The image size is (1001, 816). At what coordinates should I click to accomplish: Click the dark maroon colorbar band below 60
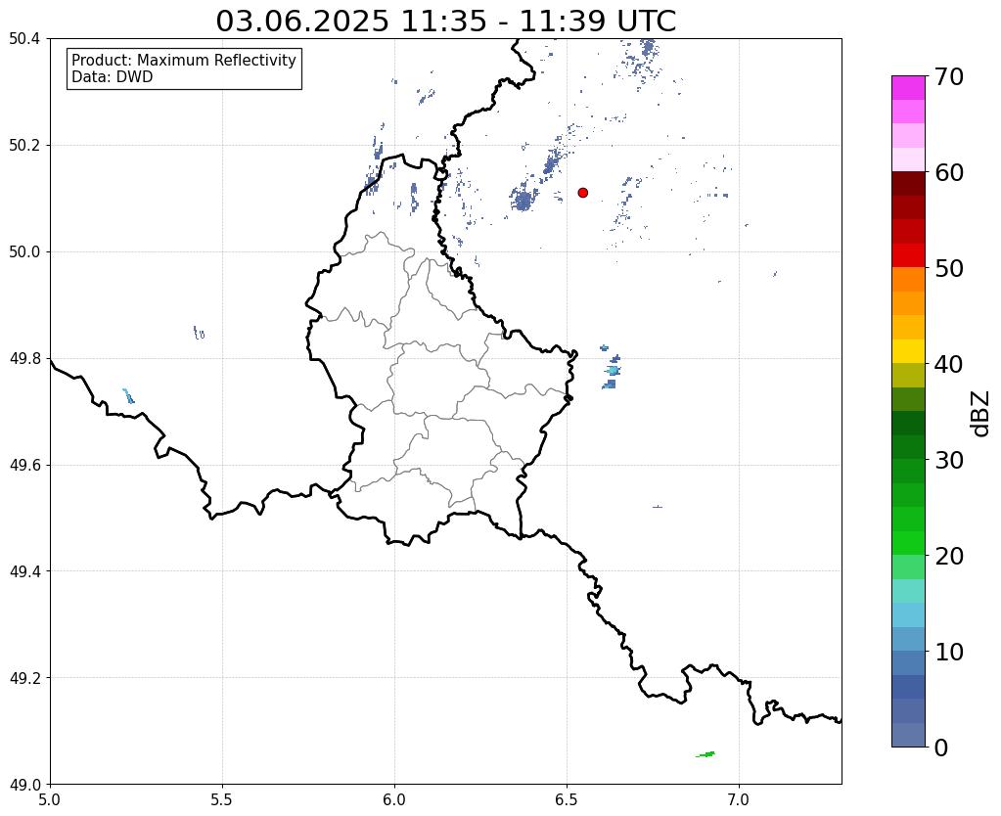[x=908, y=184]
